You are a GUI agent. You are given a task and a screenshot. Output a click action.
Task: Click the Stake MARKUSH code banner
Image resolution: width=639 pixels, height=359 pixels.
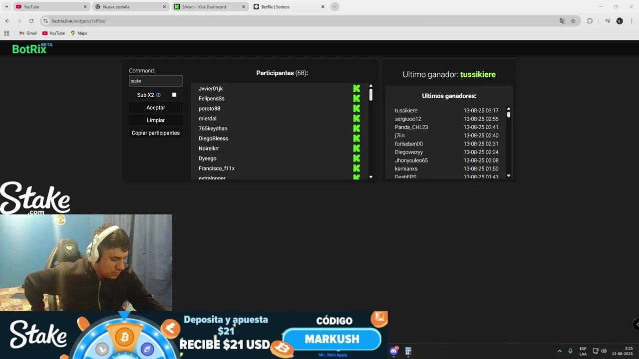[x=194, y=334]
